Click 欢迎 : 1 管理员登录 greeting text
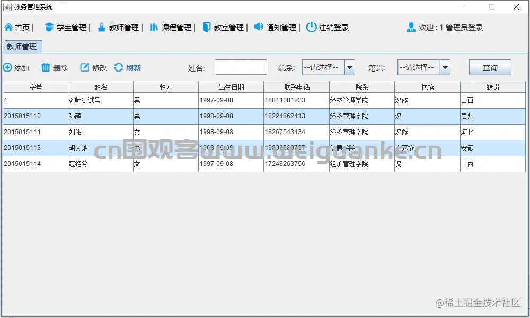 point(450,28)
